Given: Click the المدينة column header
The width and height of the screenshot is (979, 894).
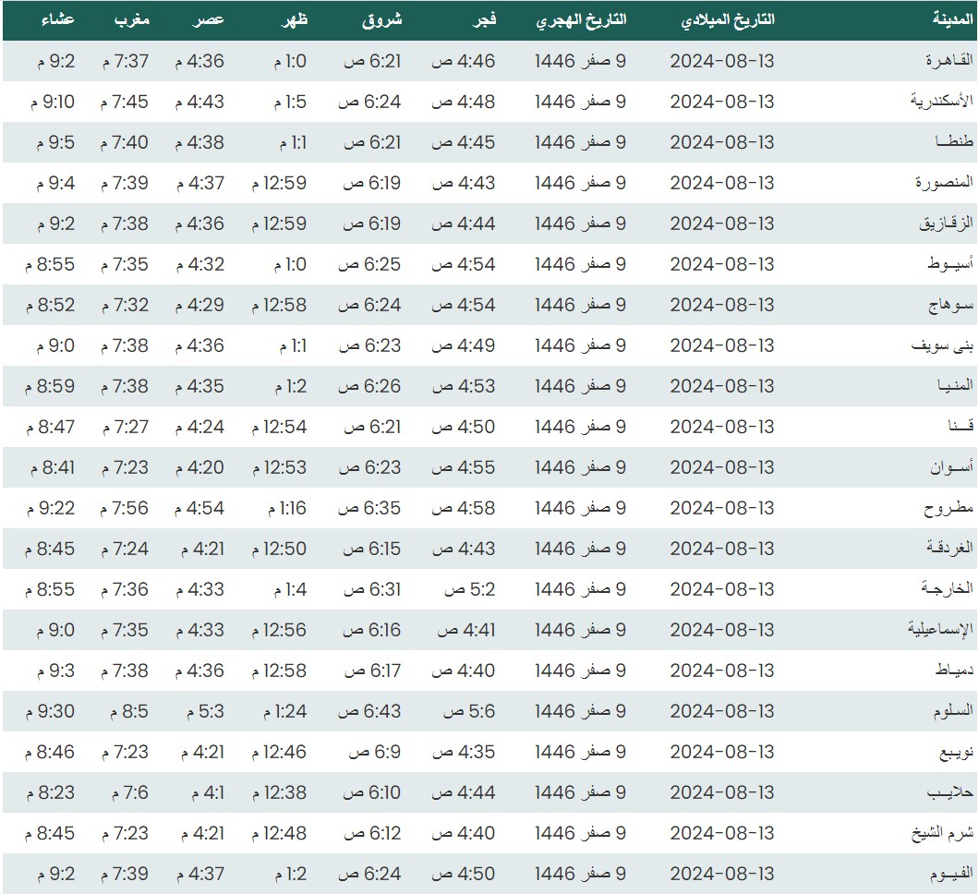Looking at the screenshot, I should (951, 20).
